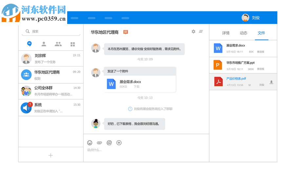Click Word icon in files panel for 展会需求.docx

(218, 48)
